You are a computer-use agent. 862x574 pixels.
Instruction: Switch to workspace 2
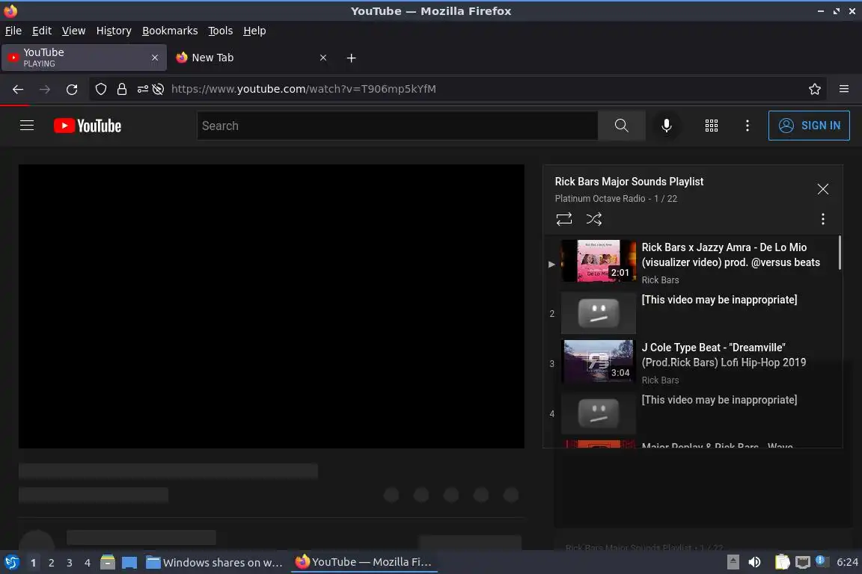click(51, 563)
